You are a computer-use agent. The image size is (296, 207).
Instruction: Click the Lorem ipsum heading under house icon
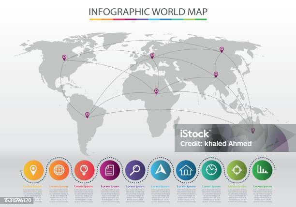tap(186, 186)
